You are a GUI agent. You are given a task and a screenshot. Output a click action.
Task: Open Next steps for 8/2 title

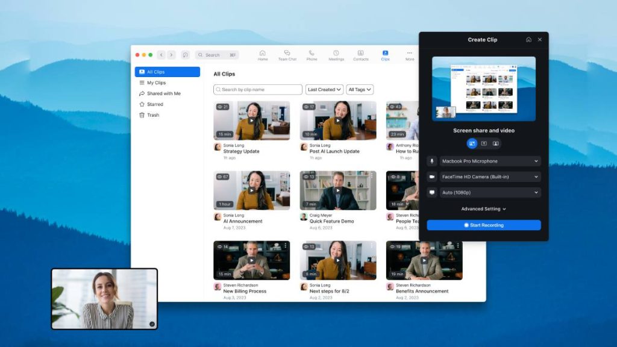pyautogui.click(x=330, y=292)
